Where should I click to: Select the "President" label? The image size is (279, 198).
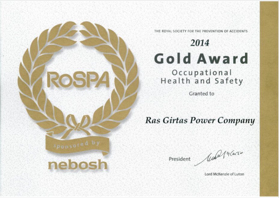(180, 159)
